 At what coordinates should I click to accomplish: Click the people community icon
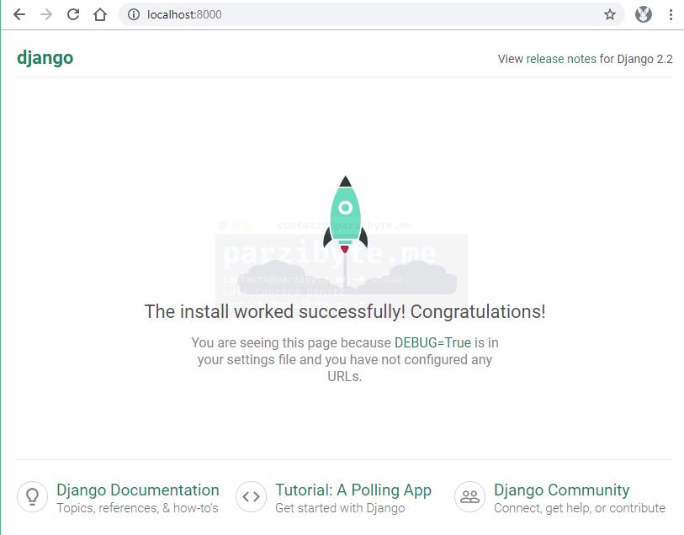[x=469, y=496]
